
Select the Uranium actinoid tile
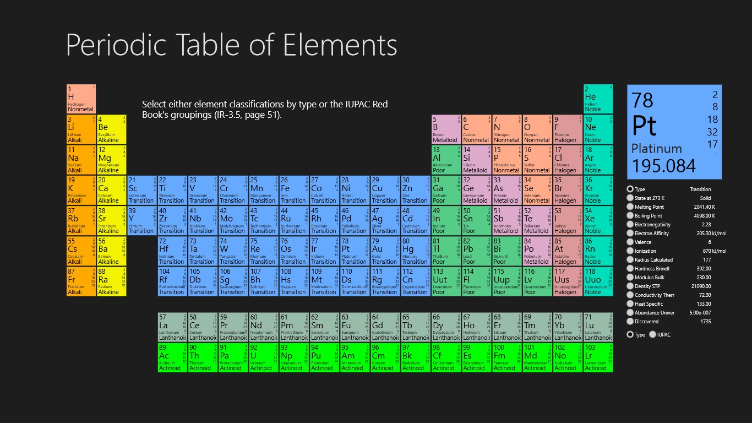point(264,357)
